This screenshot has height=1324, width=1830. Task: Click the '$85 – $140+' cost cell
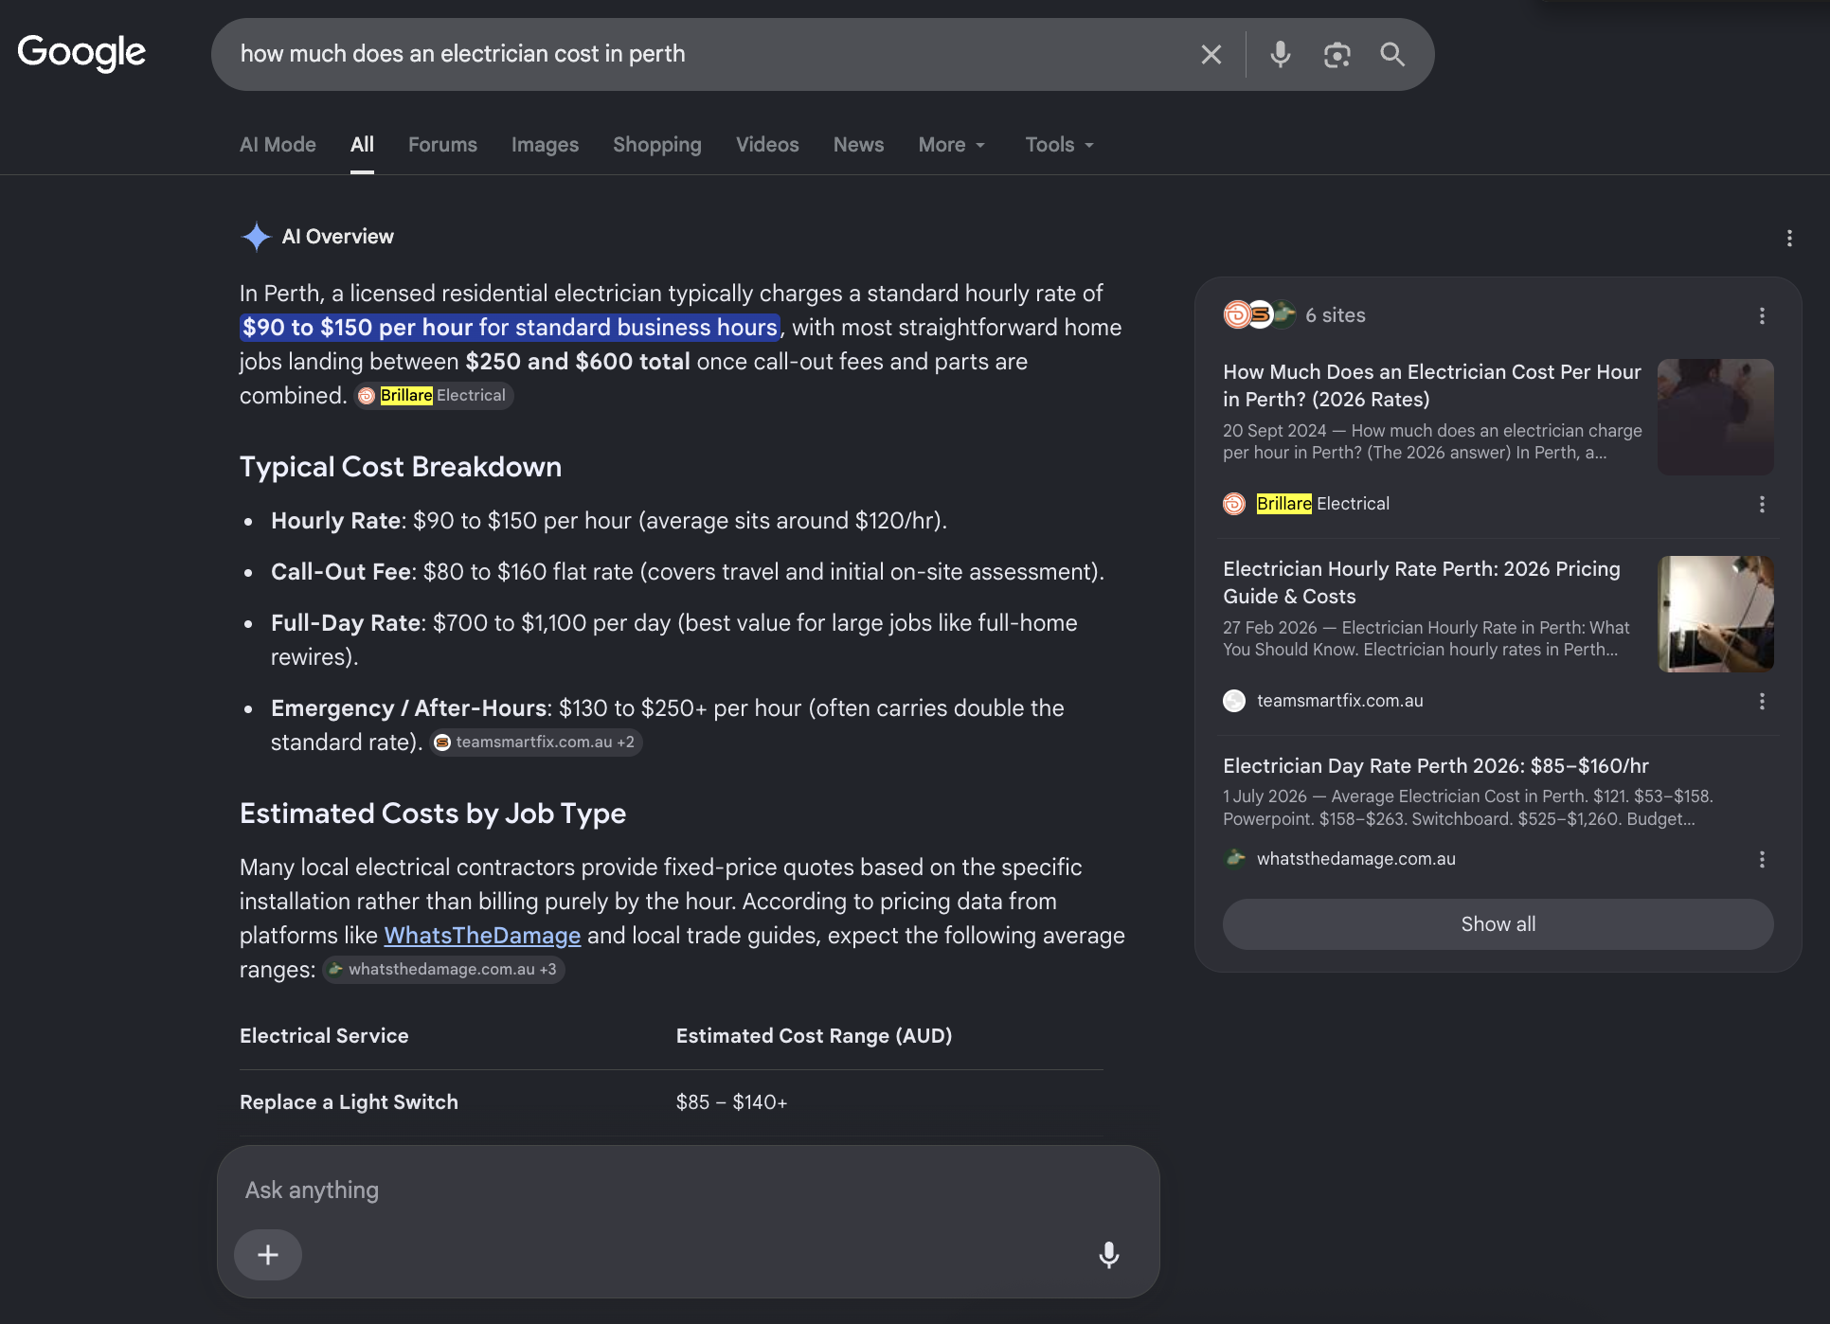(731, 1102)
